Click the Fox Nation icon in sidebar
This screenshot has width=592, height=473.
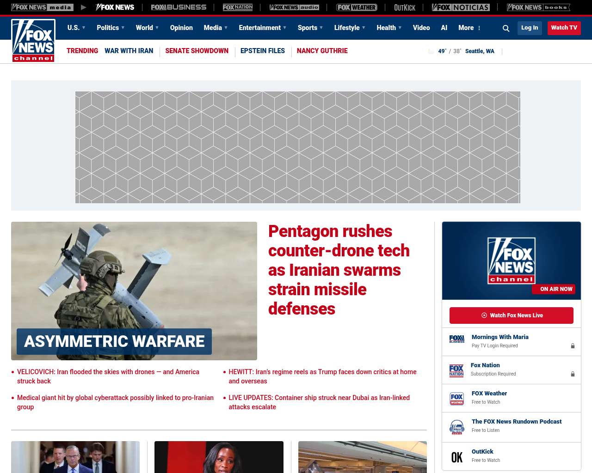coord(456,370)
